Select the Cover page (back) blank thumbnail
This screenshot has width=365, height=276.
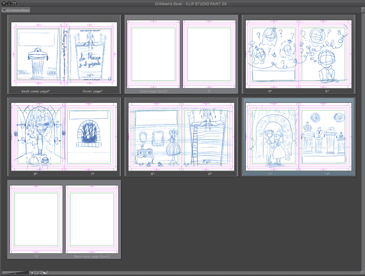click(153, 54)
